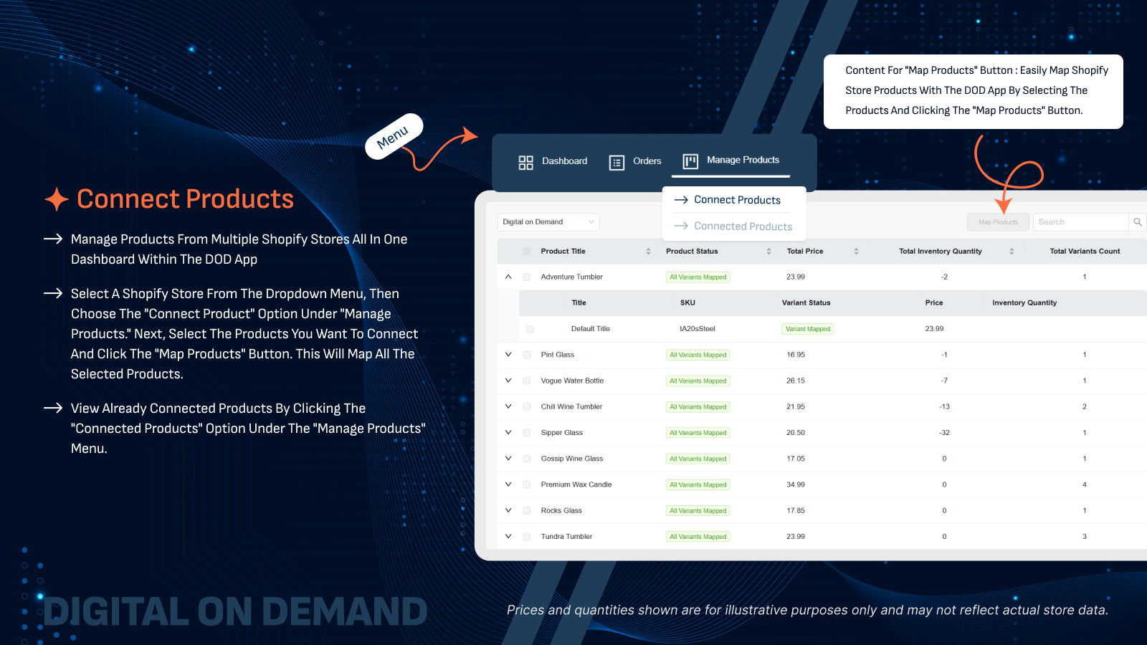The image size is (1147, 645).
Task: Click Tundra Tumbler product title
Action: [x=566, y=536]
